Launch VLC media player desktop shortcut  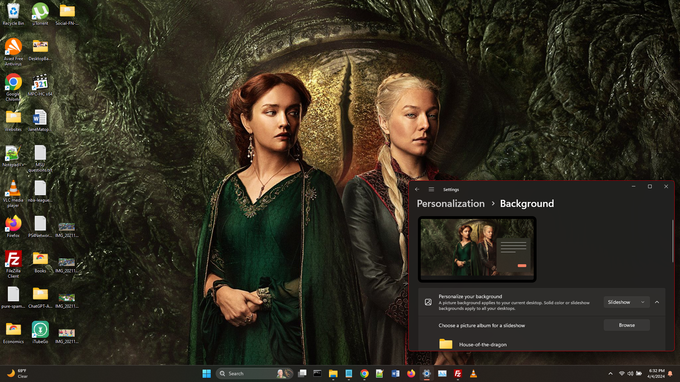point(13,193)
